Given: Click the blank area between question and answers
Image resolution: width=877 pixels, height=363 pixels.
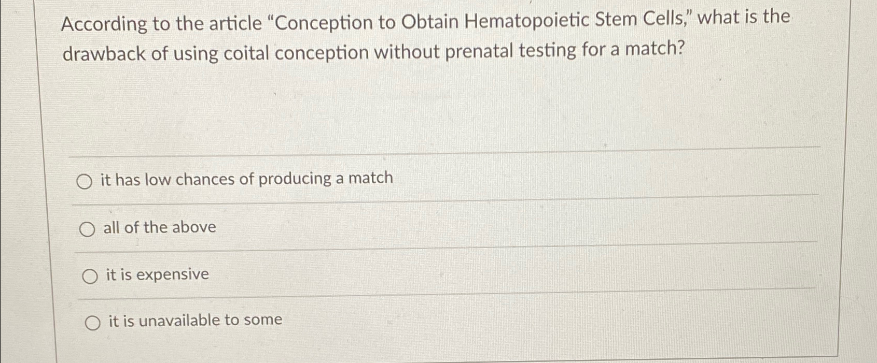Looking at the screenshot, I should tap(415, 109).
